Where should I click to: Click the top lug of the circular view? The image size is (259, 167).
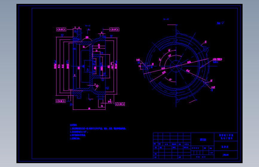click(x=177, y=32)
